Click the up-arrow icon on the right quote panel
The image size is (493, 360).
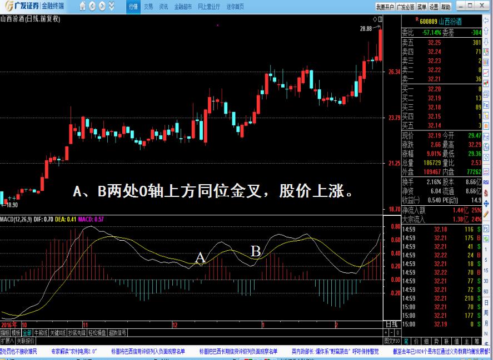(x=486, y=31)
